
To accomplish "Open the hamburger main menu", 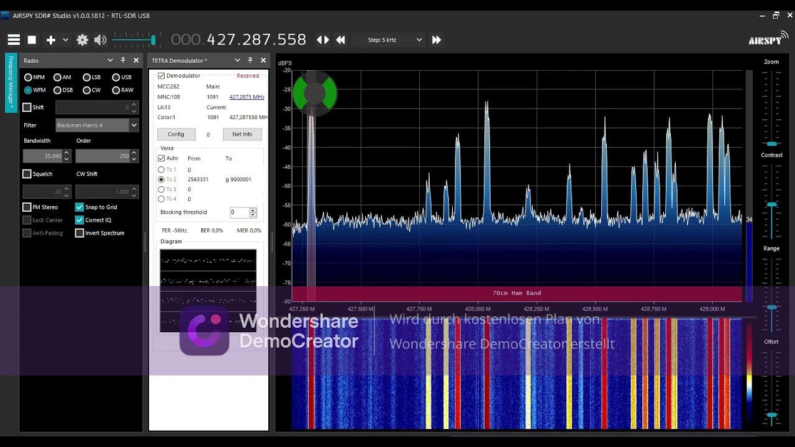I will 14,40.
